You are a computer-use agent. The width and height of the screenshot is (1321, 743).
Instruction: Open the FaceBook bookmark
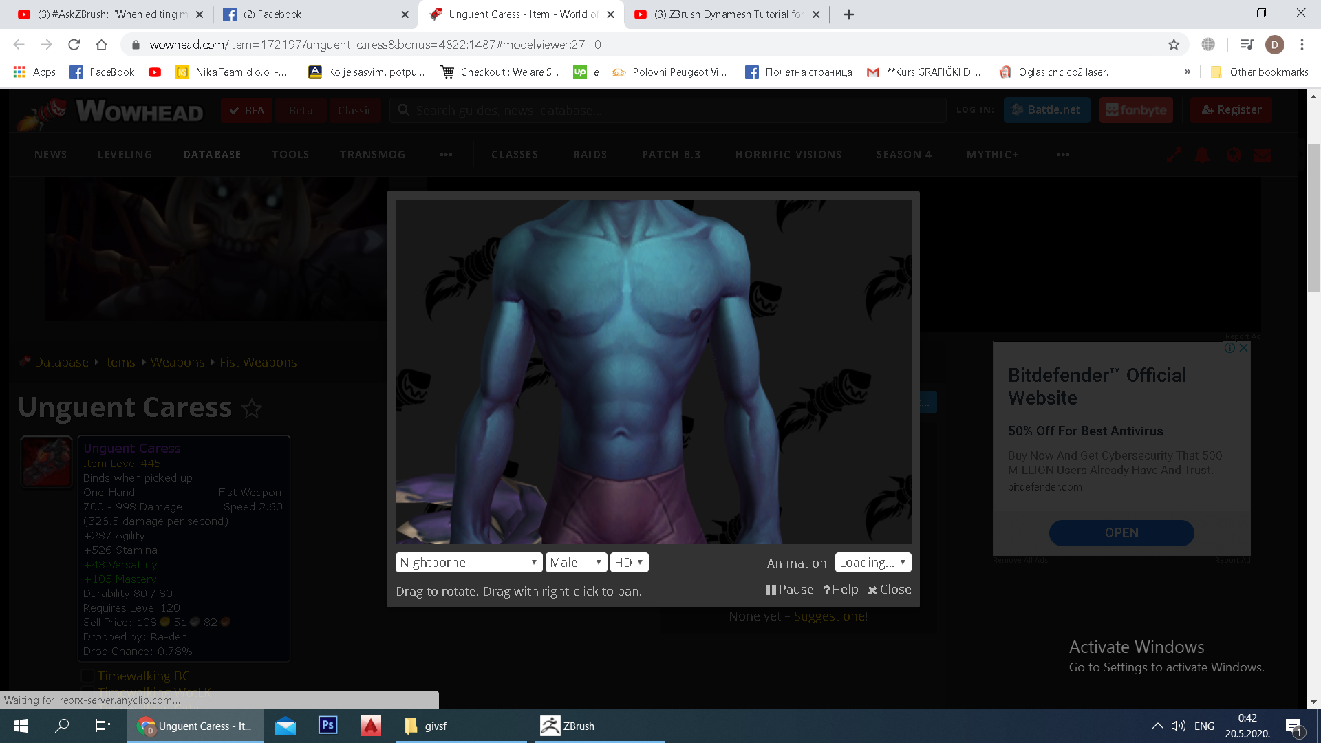103,72
